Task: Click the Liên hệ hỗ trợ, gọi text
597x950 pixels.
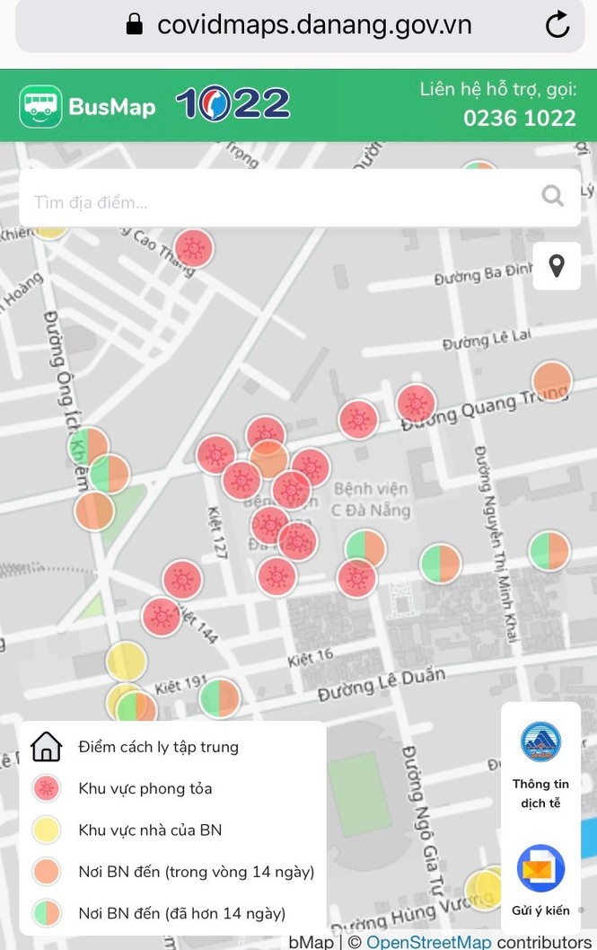Action: [x=498, y=90]
